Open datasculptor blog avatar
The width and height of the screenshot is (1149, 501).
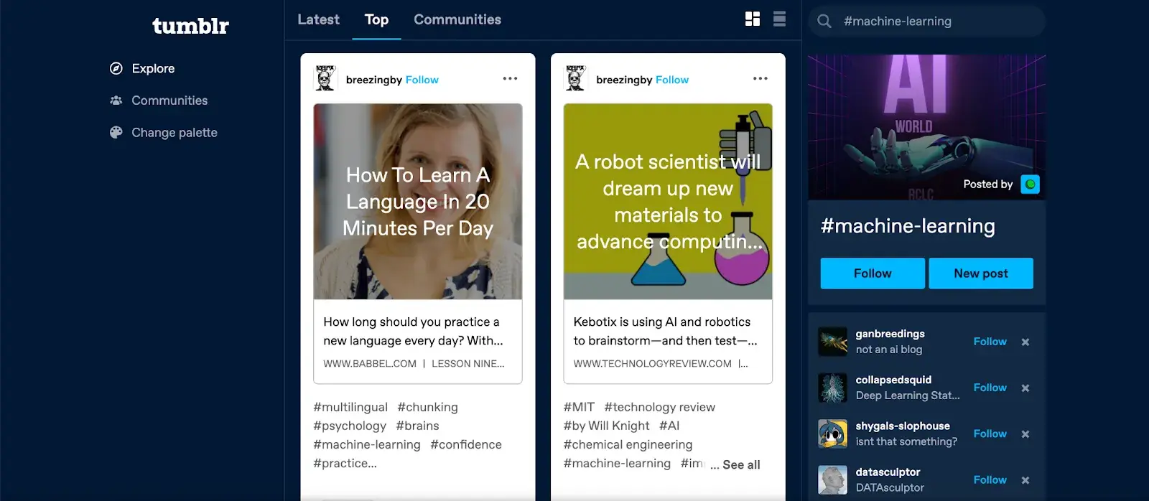833,479
